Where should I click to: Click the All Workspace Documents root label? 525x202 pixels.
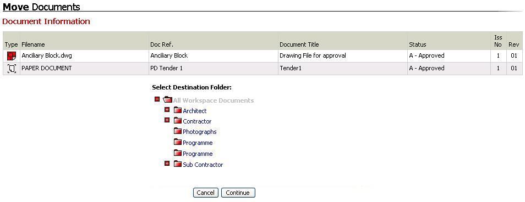214,100
